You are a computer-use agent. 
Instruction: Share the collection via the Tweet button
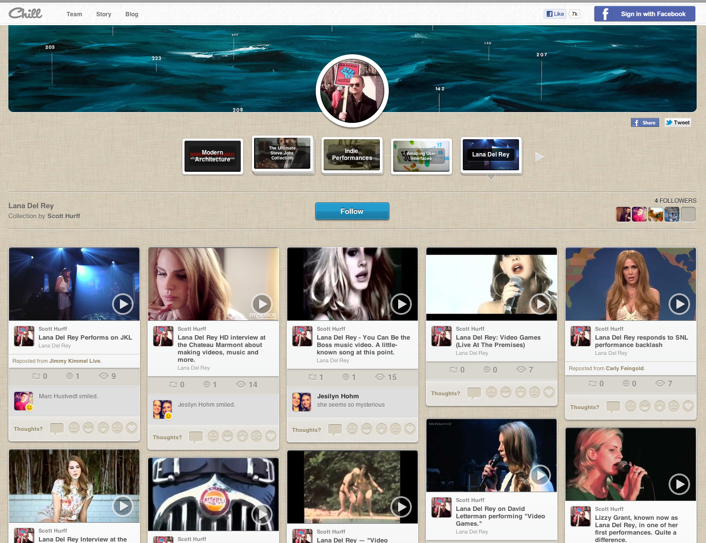point(677,122)
